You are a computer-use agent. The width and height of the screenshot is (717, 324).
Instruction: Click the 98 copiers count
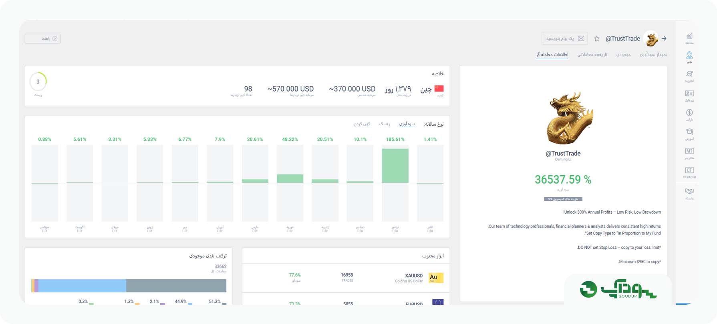[248, 89]
